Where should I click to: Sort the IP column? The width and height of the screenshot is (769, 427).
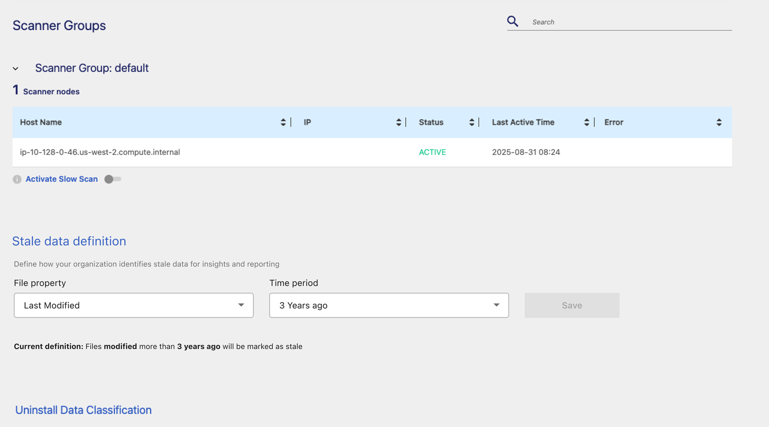click(399, 122)
